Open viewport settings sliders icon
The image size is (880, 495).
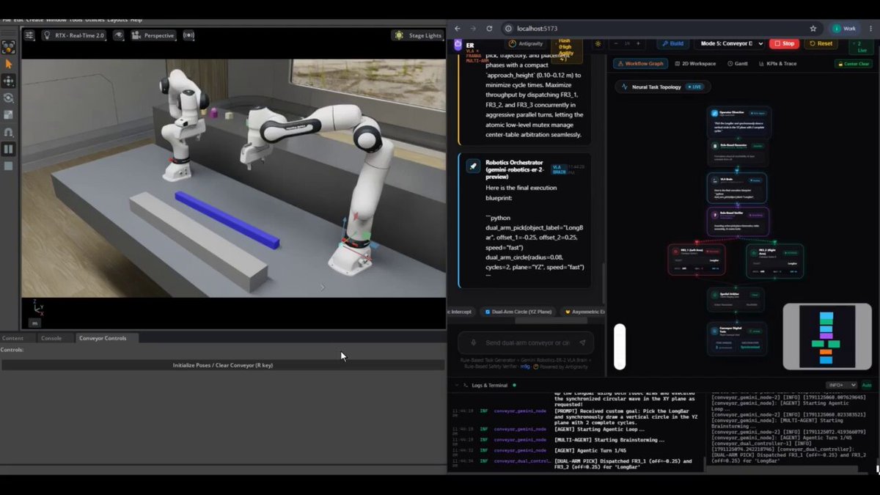tap(29, 35)
